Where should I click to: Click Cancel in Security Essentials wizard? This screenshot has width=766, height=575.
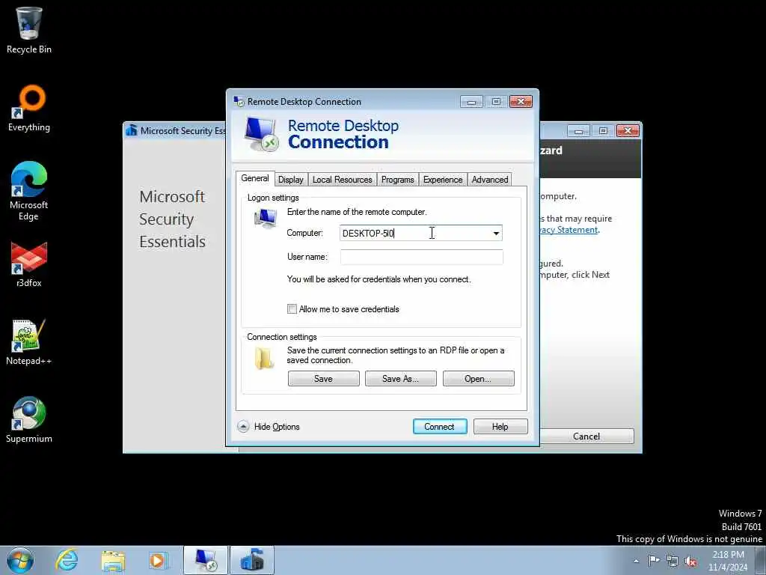click(x=586, y=436)
